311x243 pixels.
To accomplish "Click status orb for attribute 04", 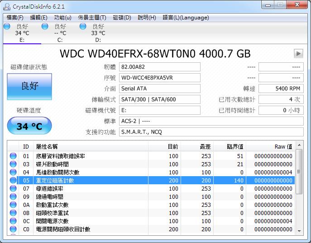I will [13, 172].
